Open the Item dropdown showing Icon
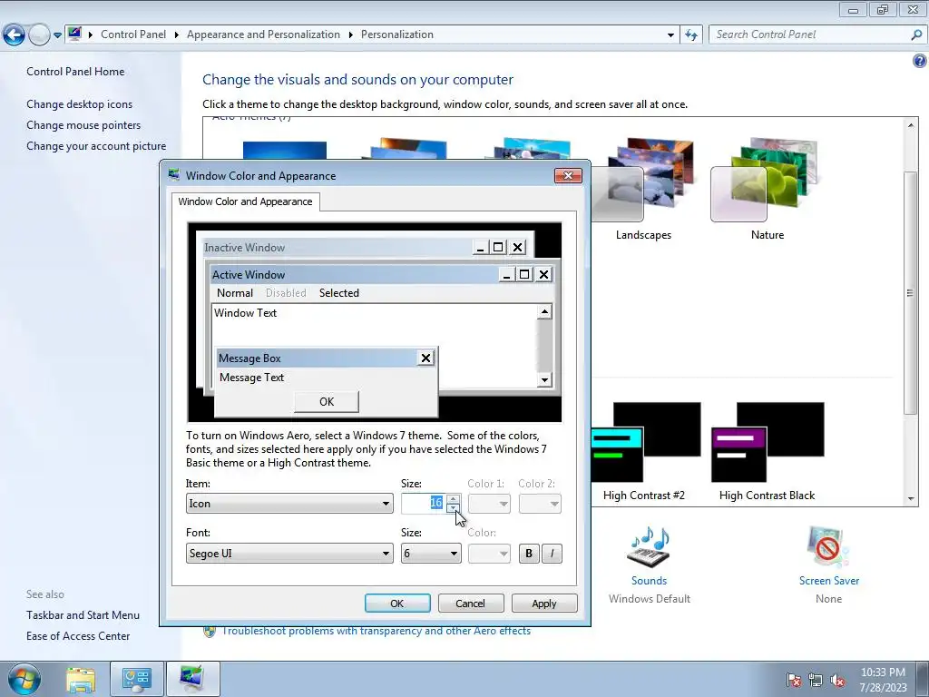This screenshot has height=697, width=929. [289, 504]
